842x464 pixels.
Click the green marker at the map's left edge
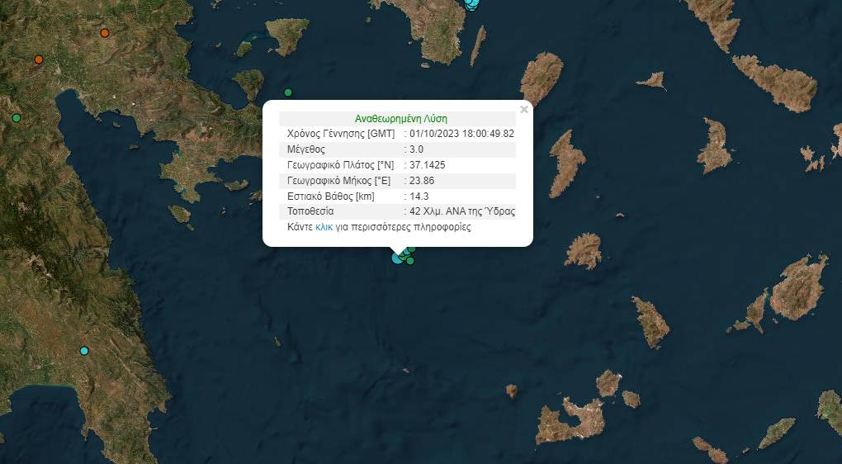[x=16, y=118]
